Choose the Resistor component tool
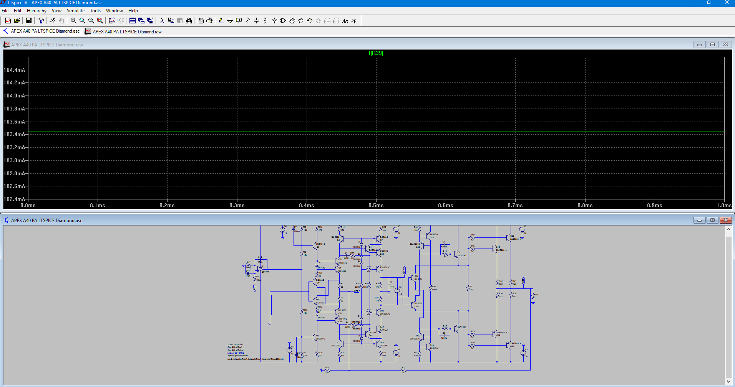Viewport: 735px width, 387px height. tap(248, 21)
